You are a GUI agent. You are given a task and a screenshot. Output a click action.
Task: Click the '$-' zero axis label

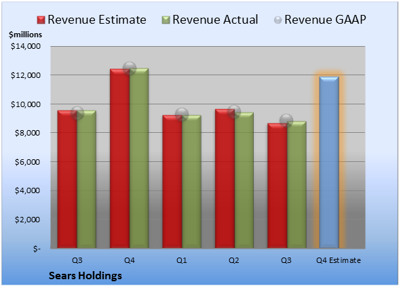click(x=37, y=249)
